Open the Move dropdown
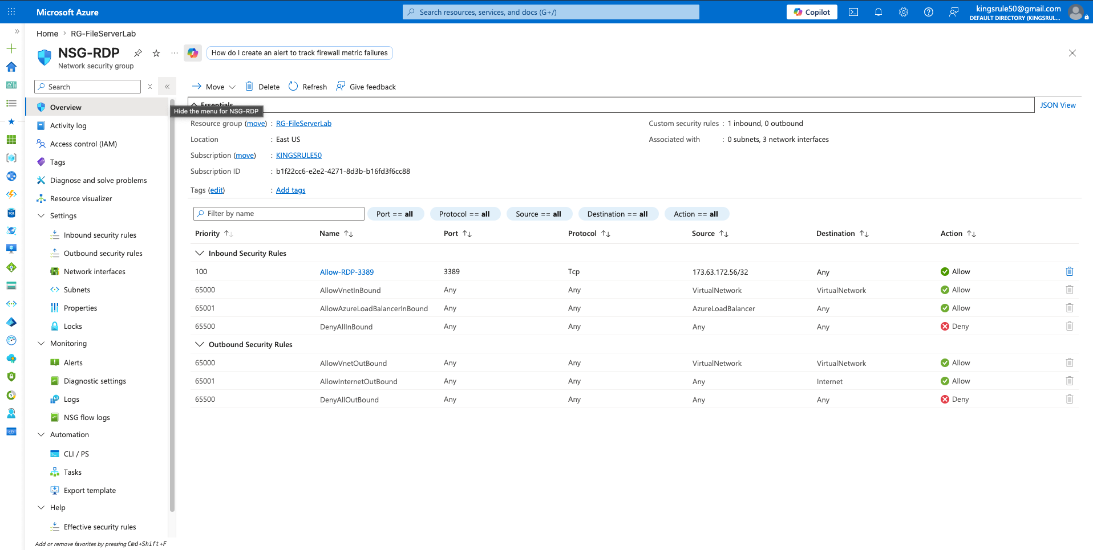This screenshot has width=1093, height=550. (x=214, y=87)
